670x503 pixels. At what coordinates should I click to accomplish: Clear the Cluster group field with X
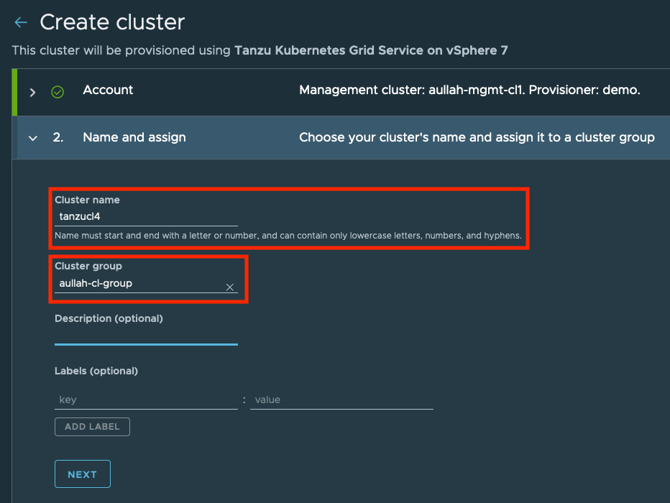click(x=230, y=287)
